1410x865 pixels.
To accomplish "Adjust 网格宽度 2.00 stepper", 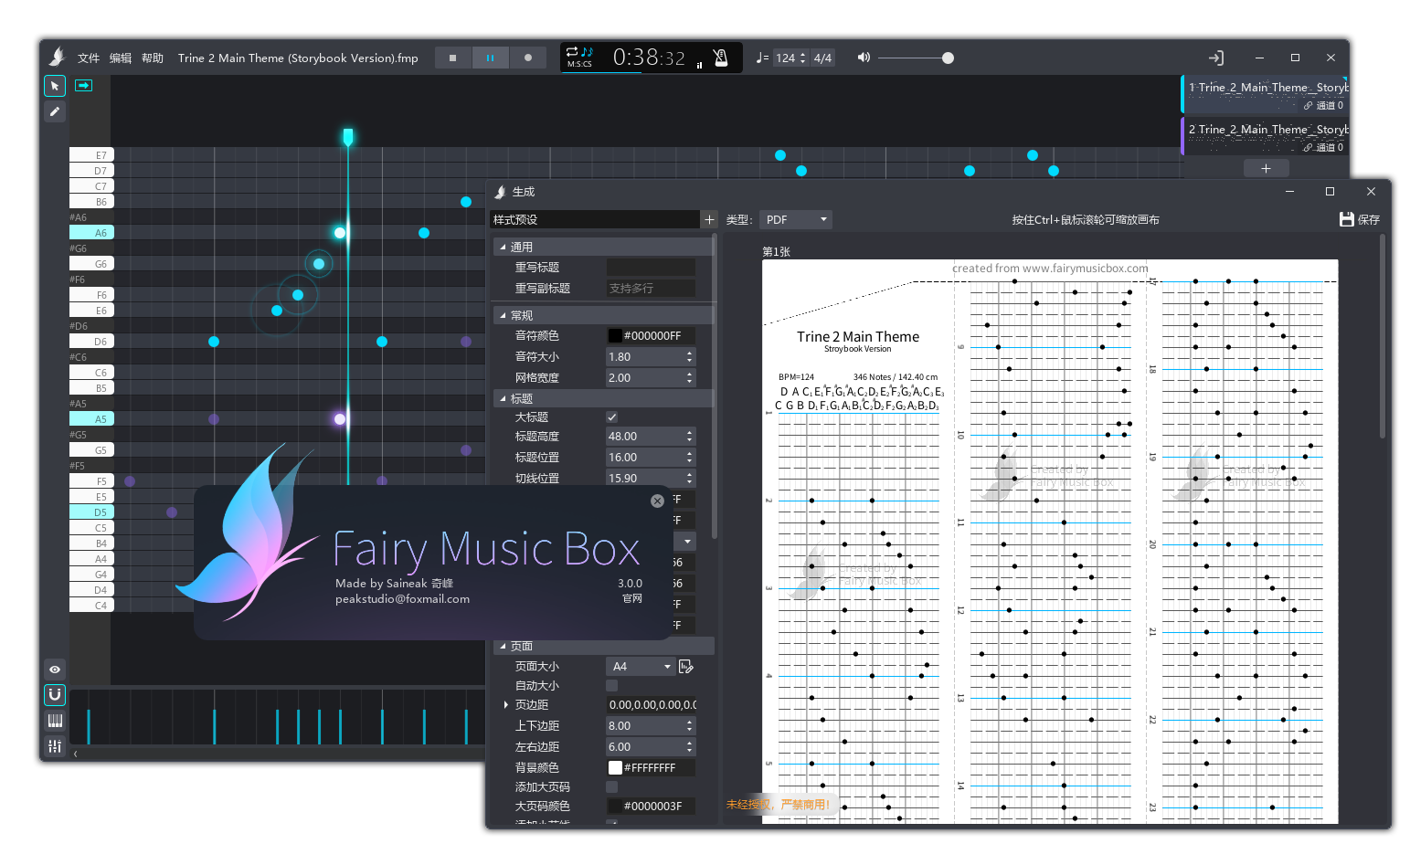I will (x=689, y=378).
